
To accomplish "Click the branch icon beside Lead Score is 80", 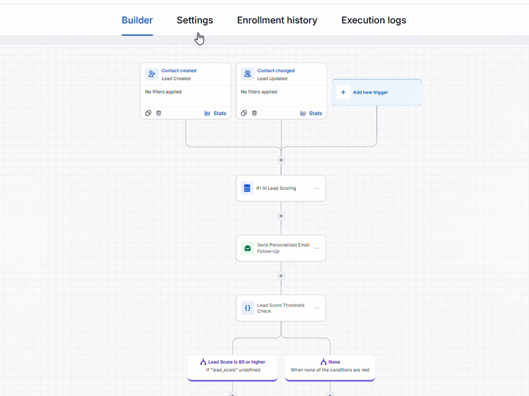I will (x=203, y=362).
